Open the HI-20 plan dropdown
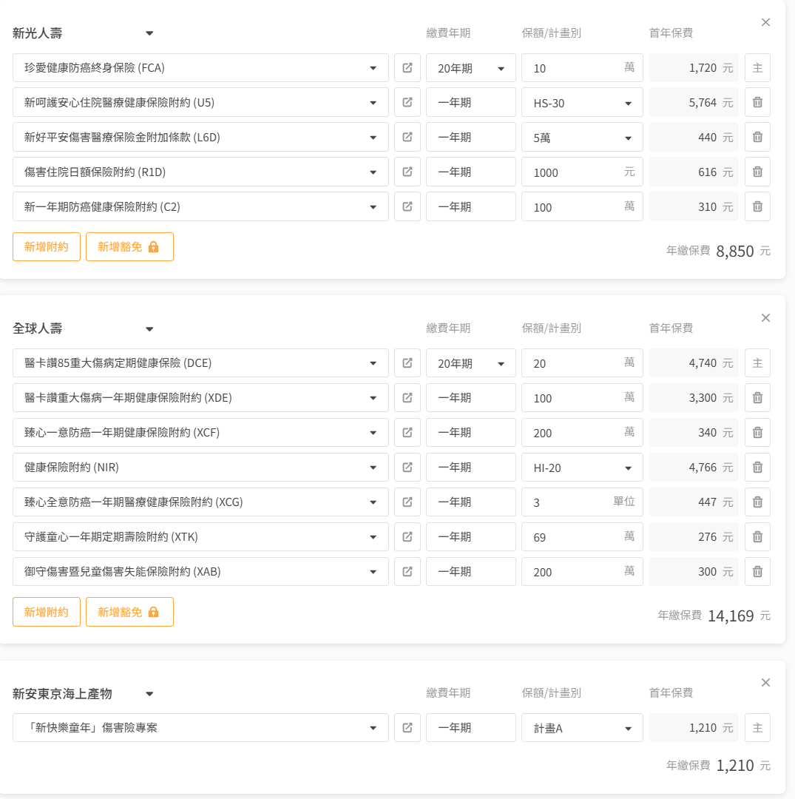Screen dimensions: 795x799 point(582,468)
